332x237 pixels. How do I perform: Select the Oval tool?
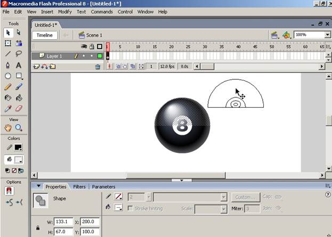(x=8, y=76)
